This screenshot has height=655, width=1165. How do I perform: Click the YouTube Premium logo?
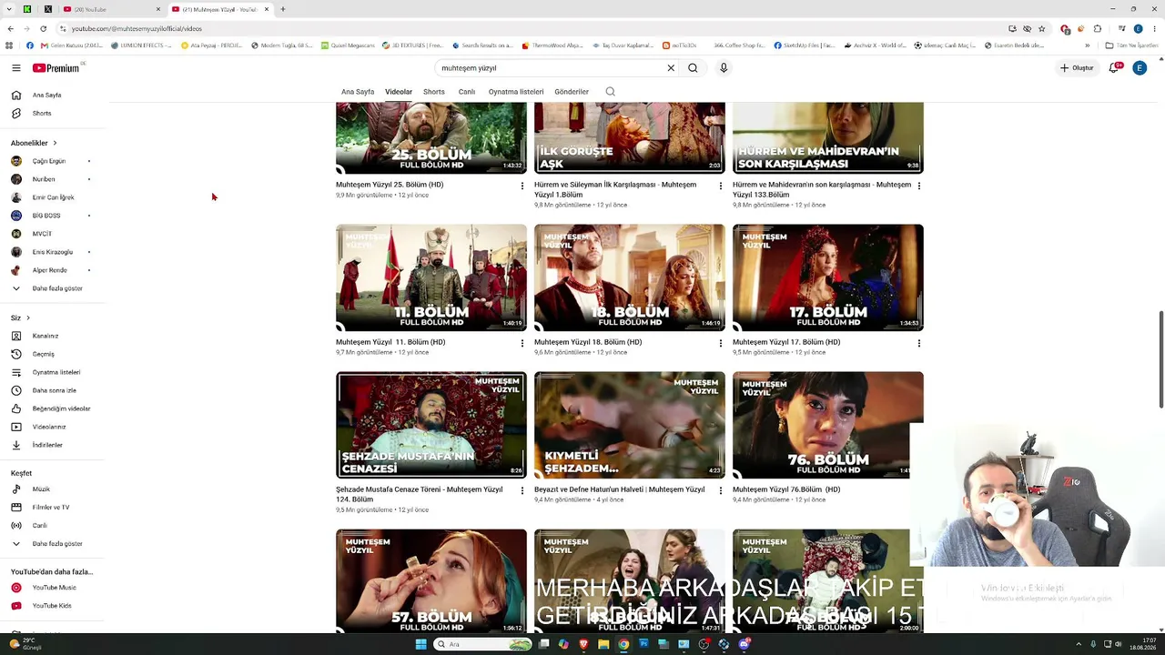pyautogui.click(x=56, y=68)
